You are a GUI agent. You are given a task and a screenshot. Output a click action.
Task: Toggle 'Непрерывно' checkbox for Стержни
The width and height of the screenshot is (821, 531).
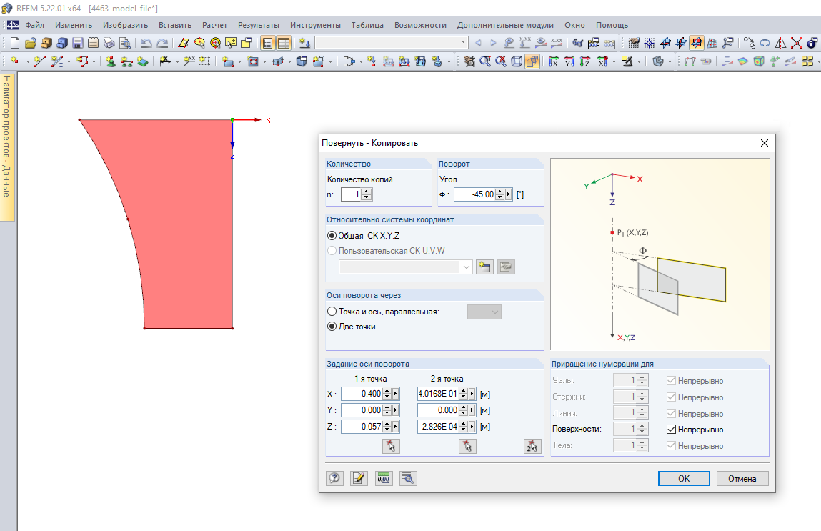tap(671, 397)
